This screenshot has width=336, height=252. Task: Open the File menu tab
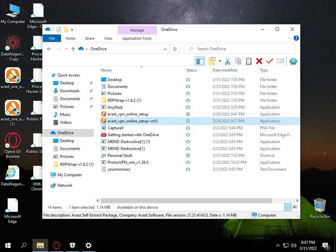(52, 38)
